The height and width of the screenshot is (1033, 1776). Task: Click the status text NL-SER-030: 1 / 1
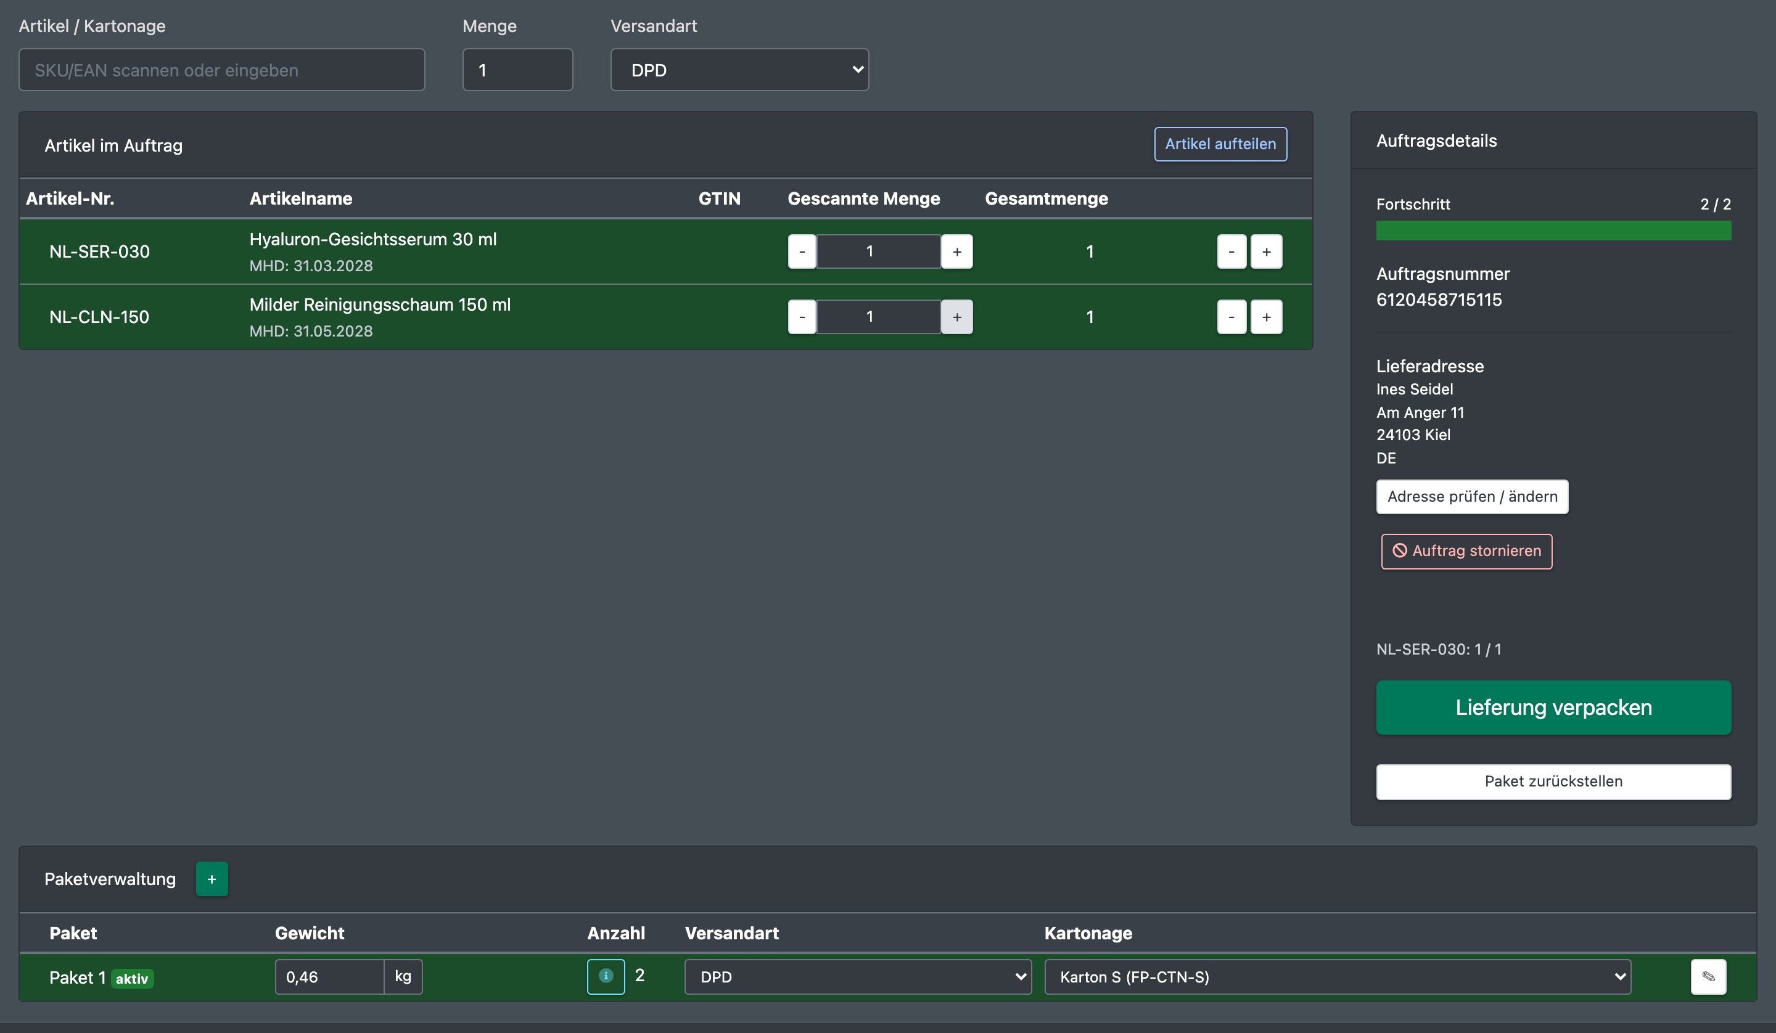[x=1439, y=649]
